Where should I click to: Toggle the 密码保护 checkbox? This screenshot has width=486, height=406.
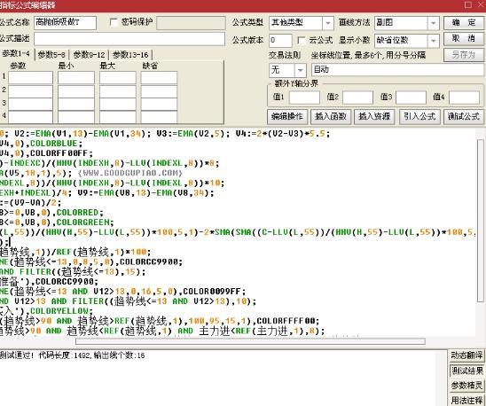[114, 22]
